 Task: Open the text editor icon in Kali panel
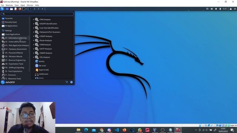[x=16, y=9]
